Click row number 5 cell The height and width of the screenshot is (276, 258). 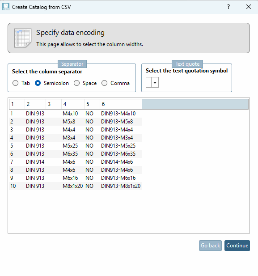17,146
